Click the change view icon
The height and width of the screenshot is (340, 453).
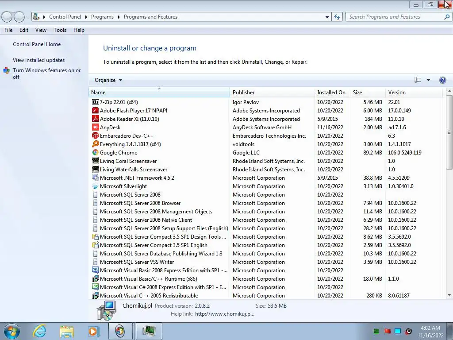(418, 80)
